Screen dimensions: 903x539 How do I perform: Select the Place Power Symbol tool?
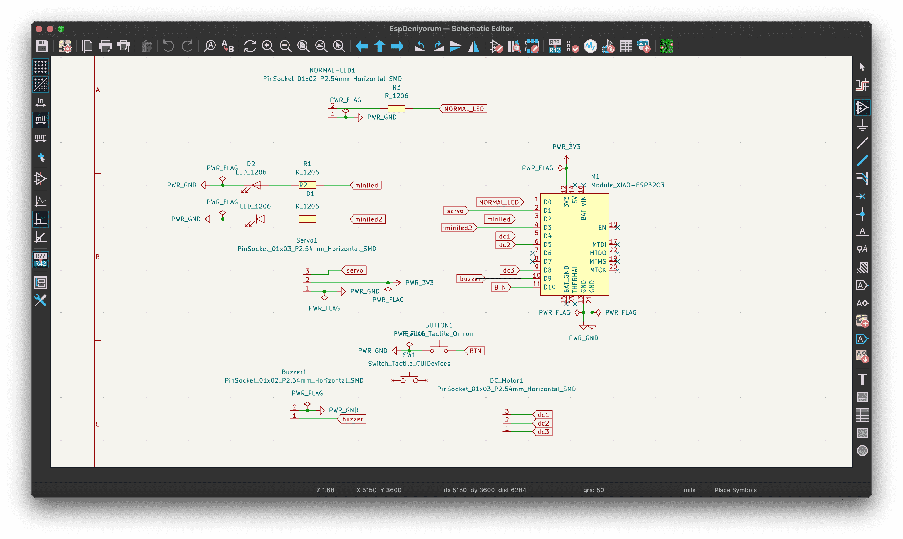point(862,126)
